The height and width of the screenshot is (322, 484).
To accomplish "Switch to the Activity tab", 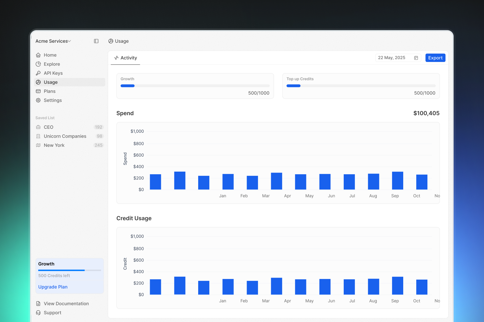I will 126,58.
